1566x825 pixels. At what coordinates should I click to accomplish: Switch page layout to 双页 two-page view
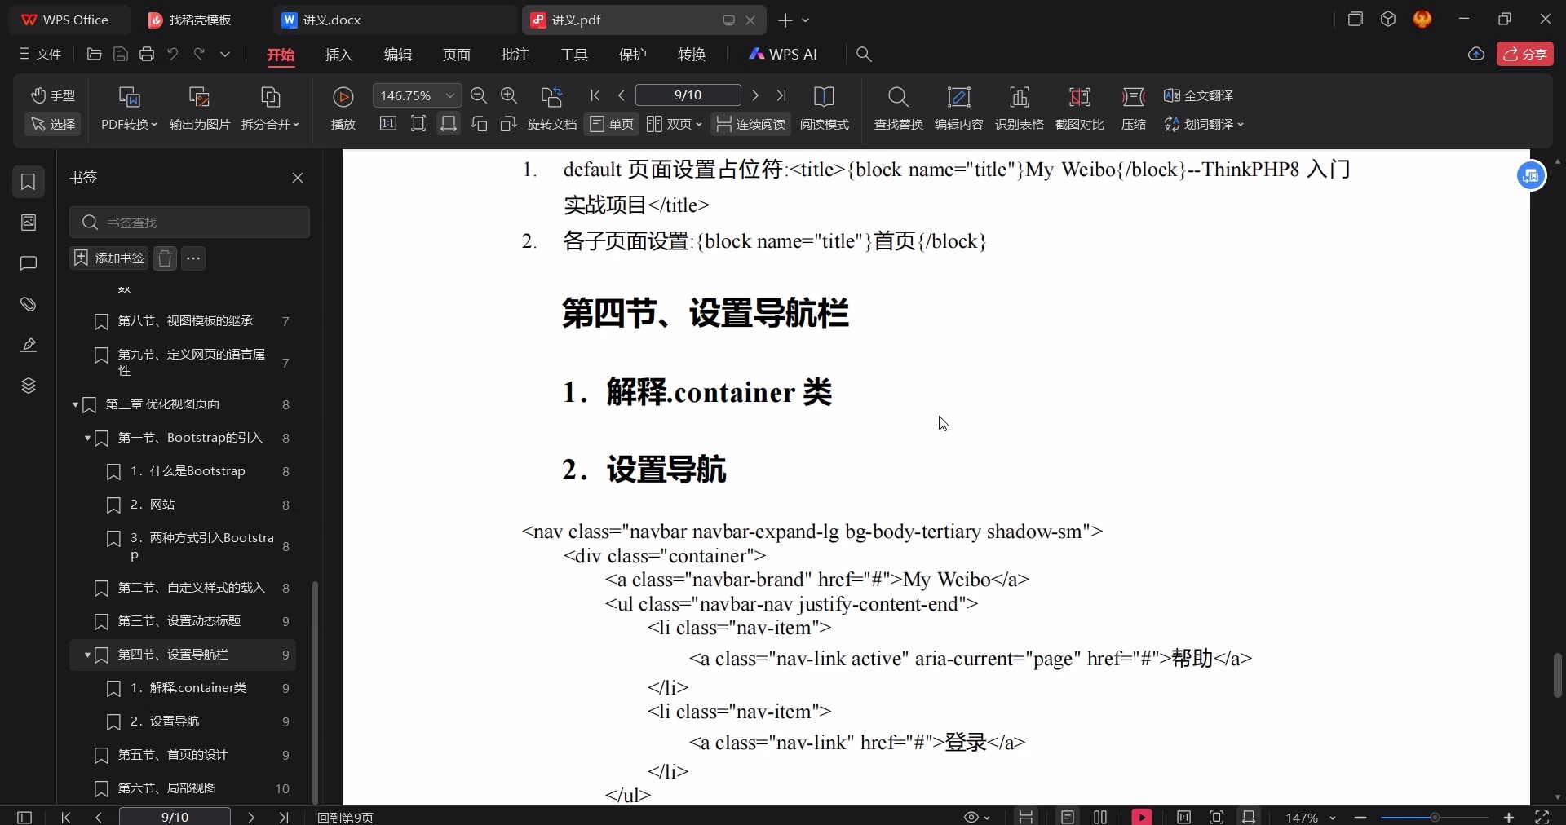pos(669,124)
